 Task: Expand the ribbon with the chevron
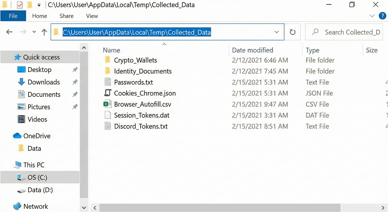(372, 16)
